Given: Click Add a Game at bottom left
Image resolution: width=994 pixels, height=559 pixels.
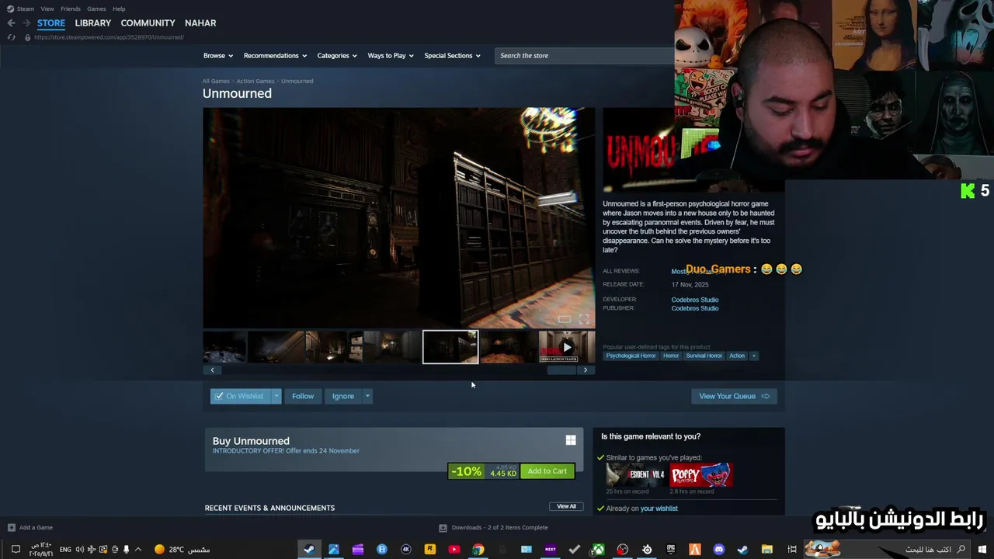Looking at the screenshot, I should [x=30, y=528].
